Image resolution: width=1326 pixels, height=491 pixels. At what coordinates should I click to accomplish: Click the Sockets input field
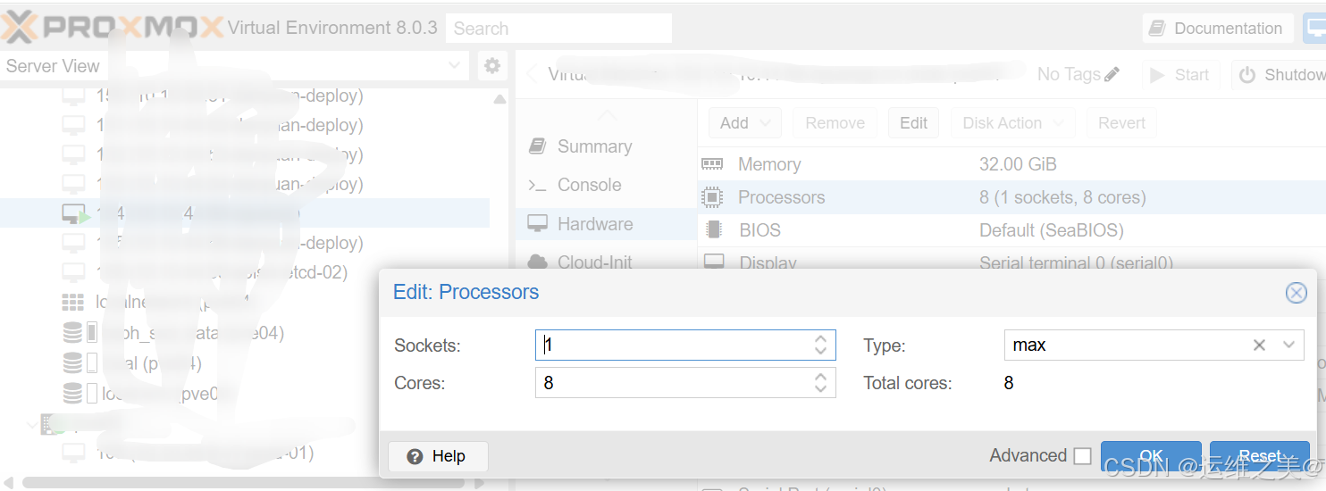coord(675,345)
